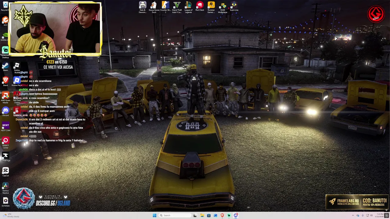The image size is (390, 219).
Task: Click the chat line from DoneLk0k
Action: point(50,121)
